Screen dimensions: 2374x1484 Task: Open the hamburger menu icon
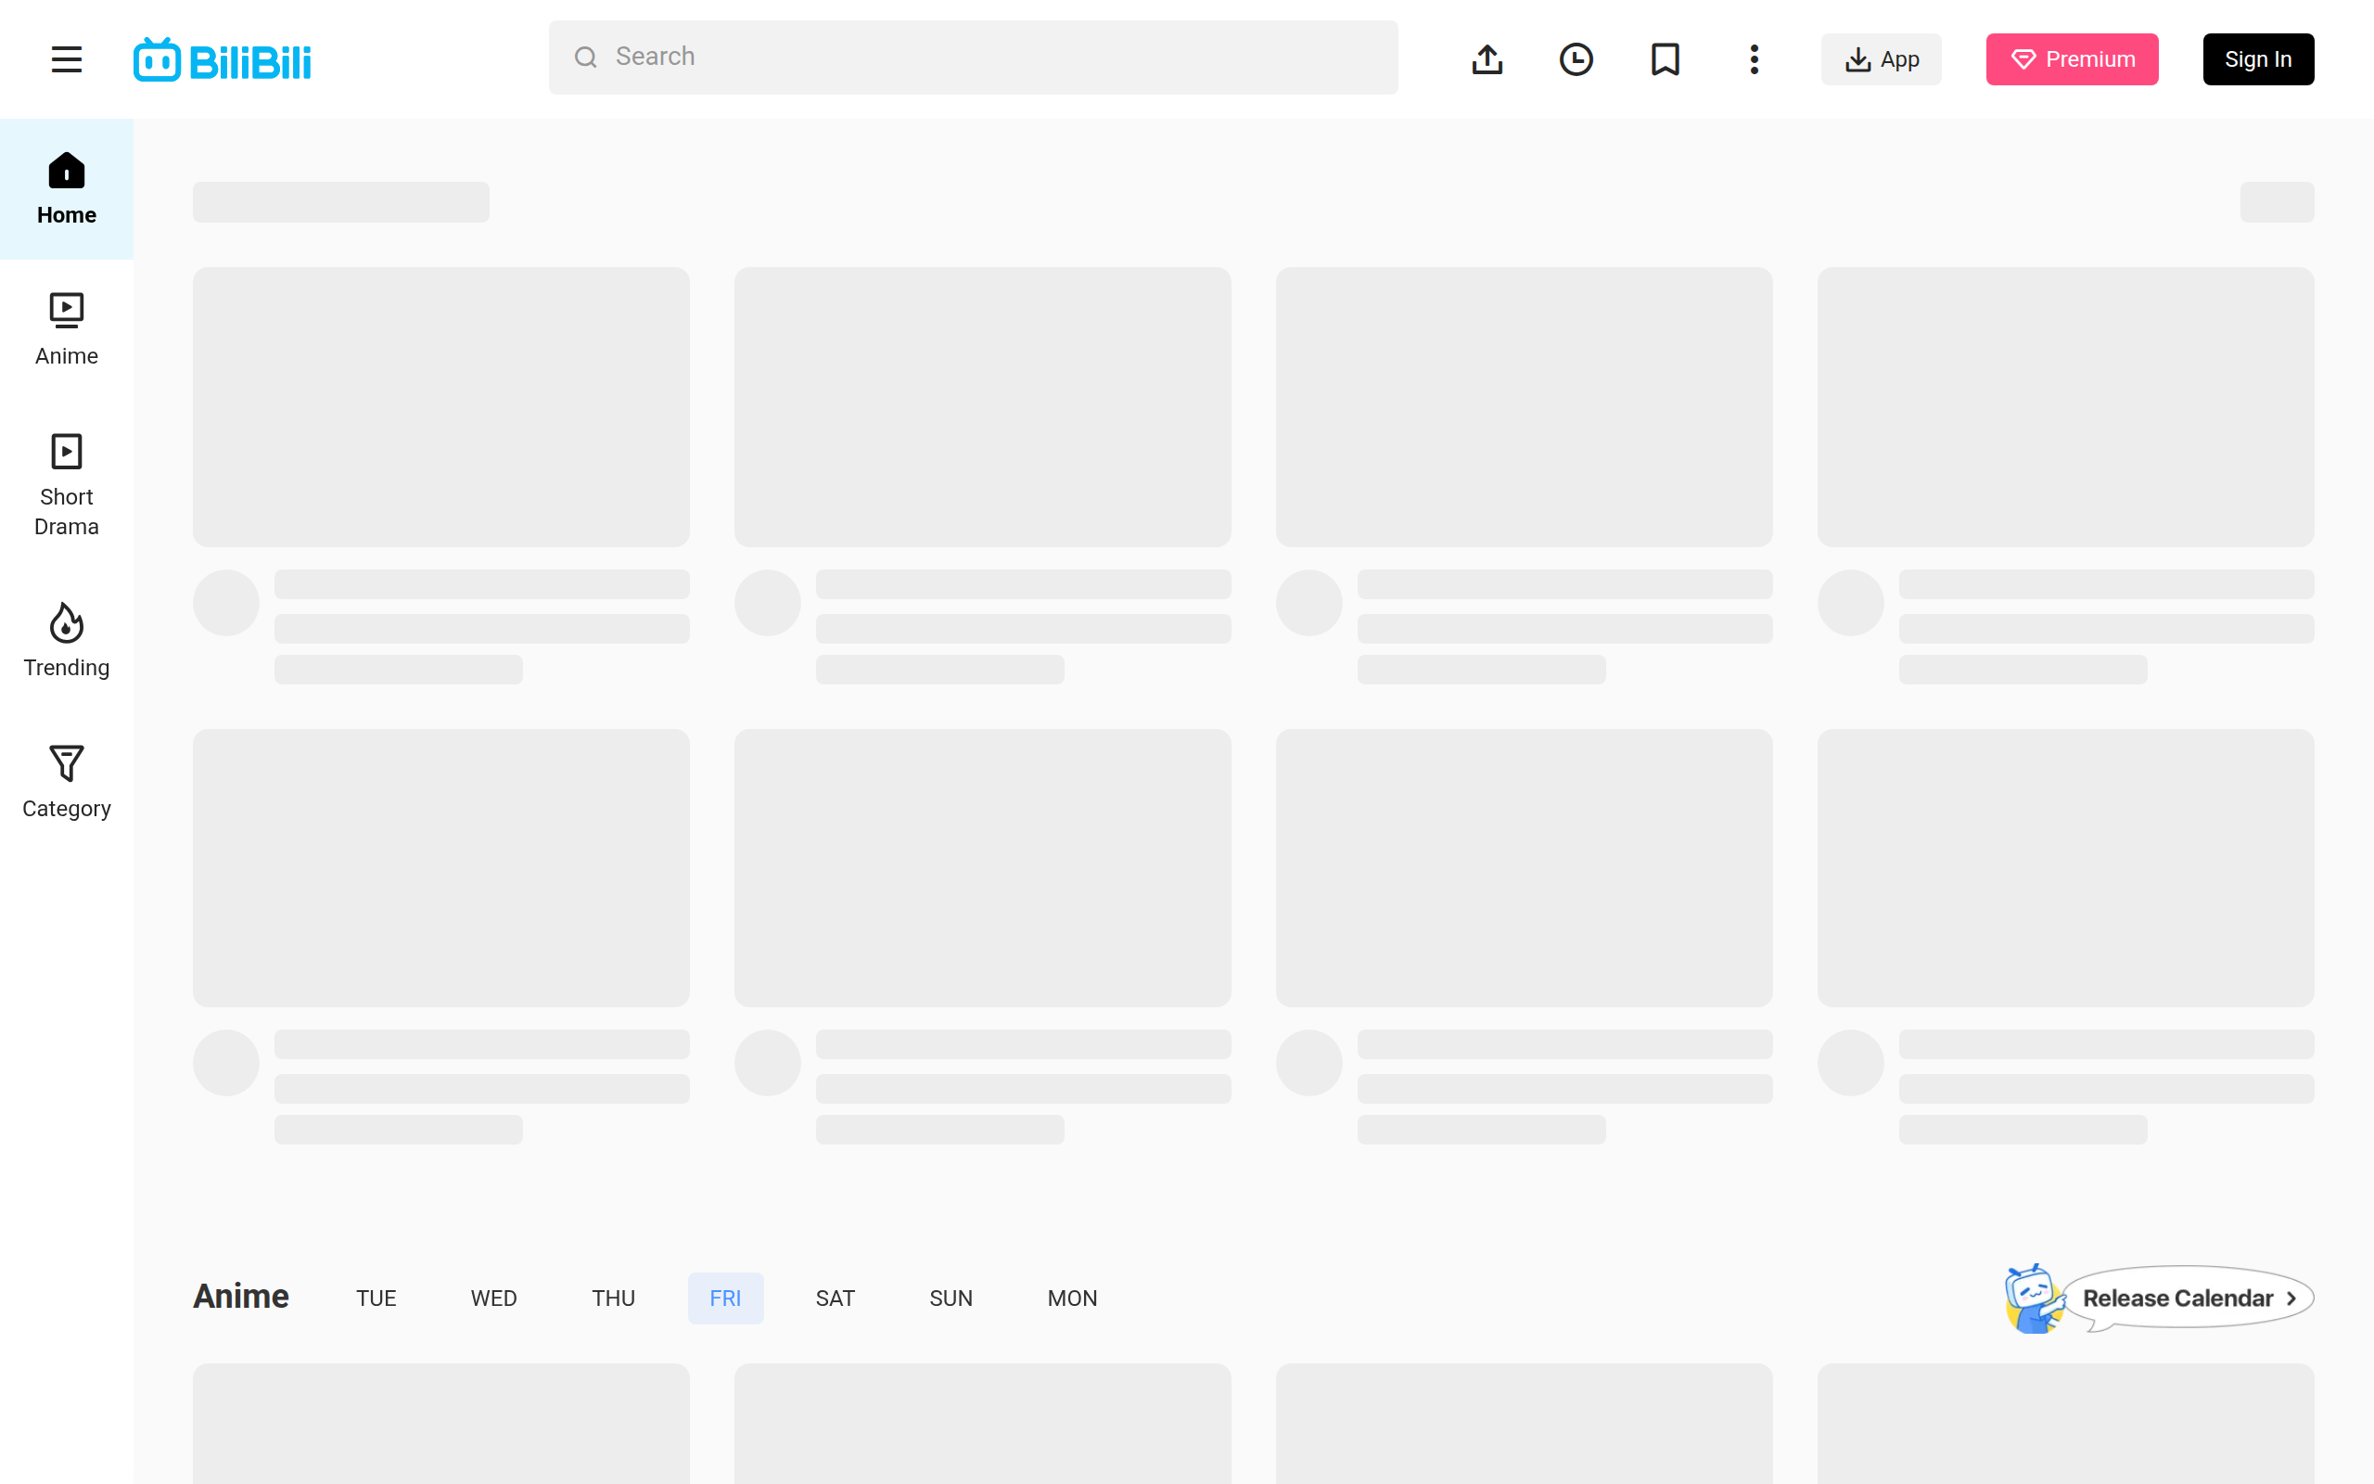[66, 60]
